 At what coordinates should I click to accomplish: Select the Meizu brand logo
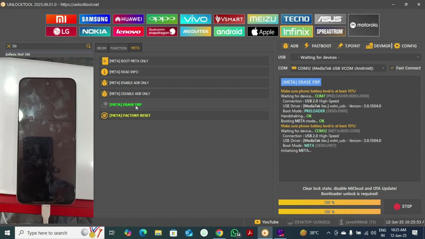click(263, 19)
